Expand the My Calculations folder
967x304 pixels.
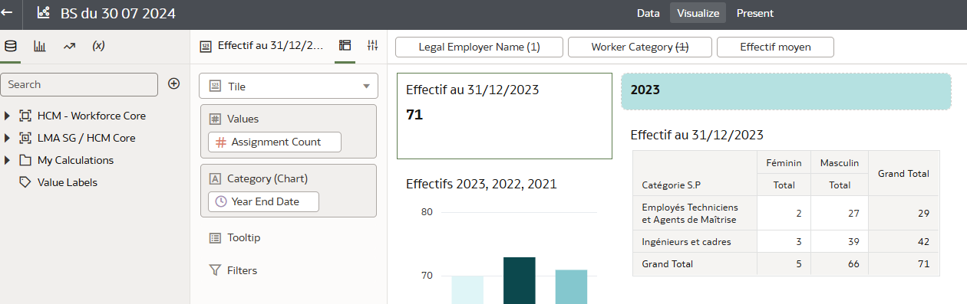[7, 160]
